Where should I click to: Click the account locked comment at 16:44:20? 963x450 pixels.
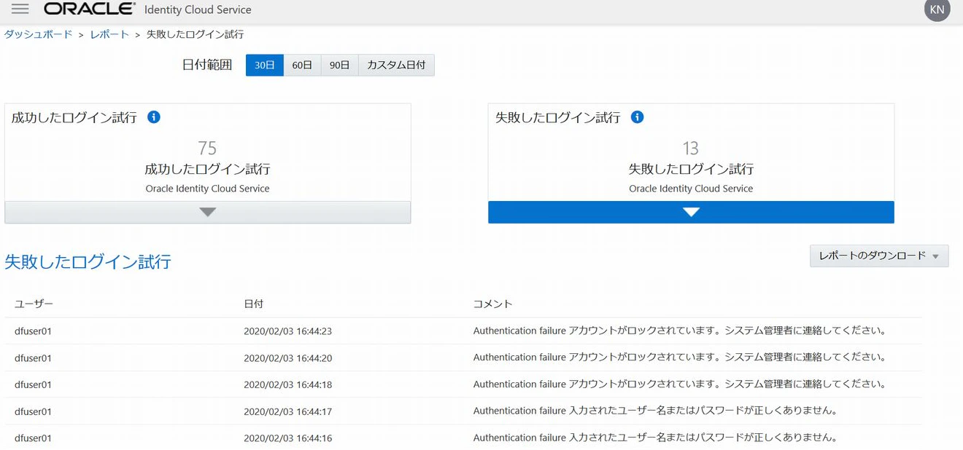[x=680, y=358]
